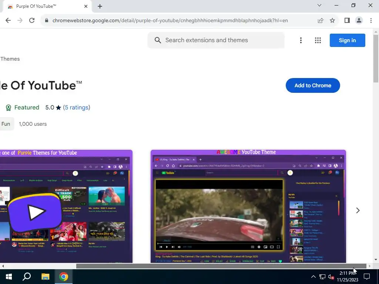Show hidden system tray icons

click(x=313, y=277)
